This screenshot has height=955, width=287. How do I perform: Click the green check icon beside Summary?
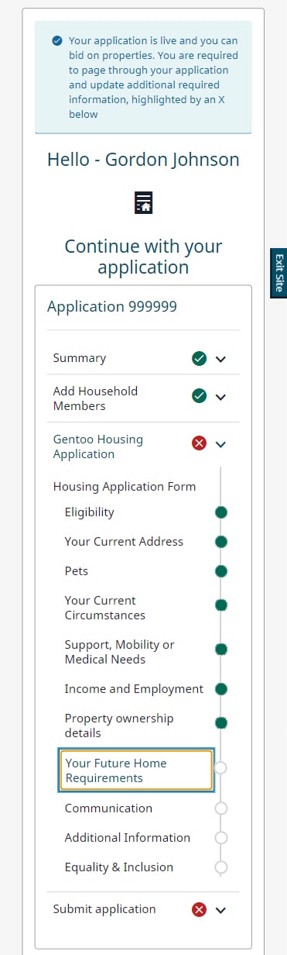(x=199, y=358)
